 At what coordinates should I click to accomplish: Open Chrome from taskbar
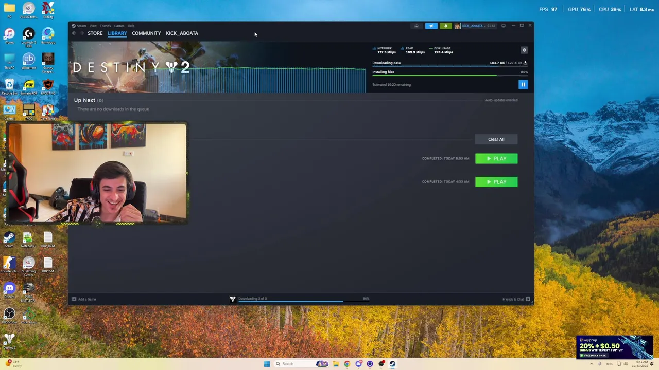click(347, 364)
